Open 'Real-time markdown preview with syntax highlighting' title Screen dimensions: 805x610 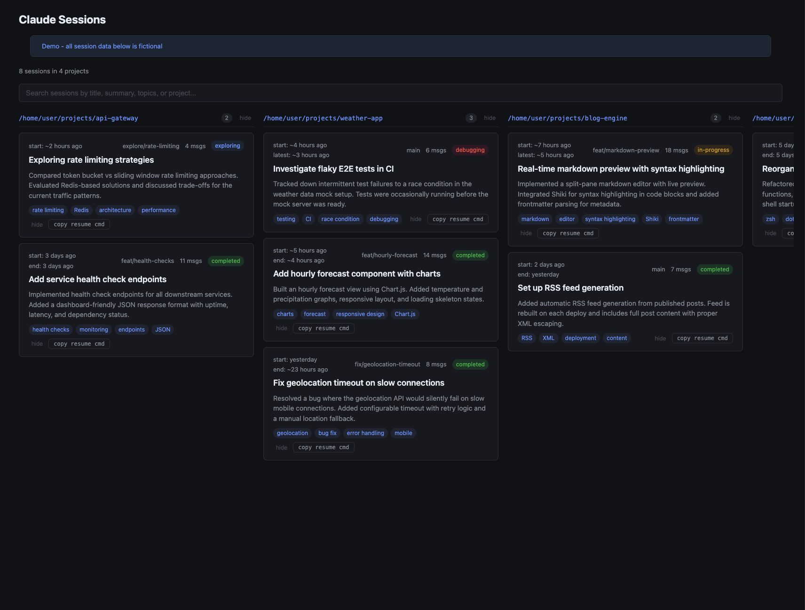(621, 169)
